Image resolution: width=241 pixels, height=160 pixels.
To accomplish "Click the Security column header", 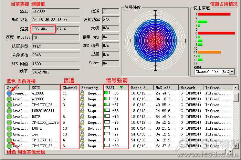I will coord(91,88).
